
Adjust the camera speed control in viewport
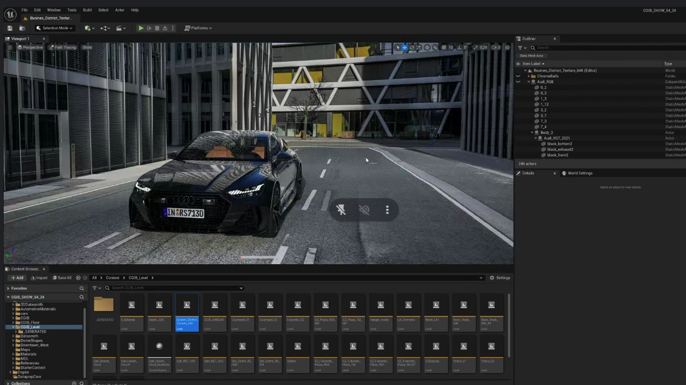(495, 48)
